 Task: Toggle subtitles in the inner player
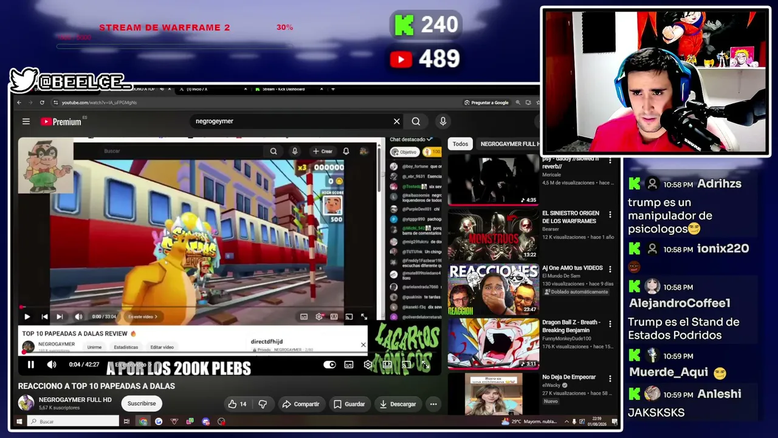(304, 317)
